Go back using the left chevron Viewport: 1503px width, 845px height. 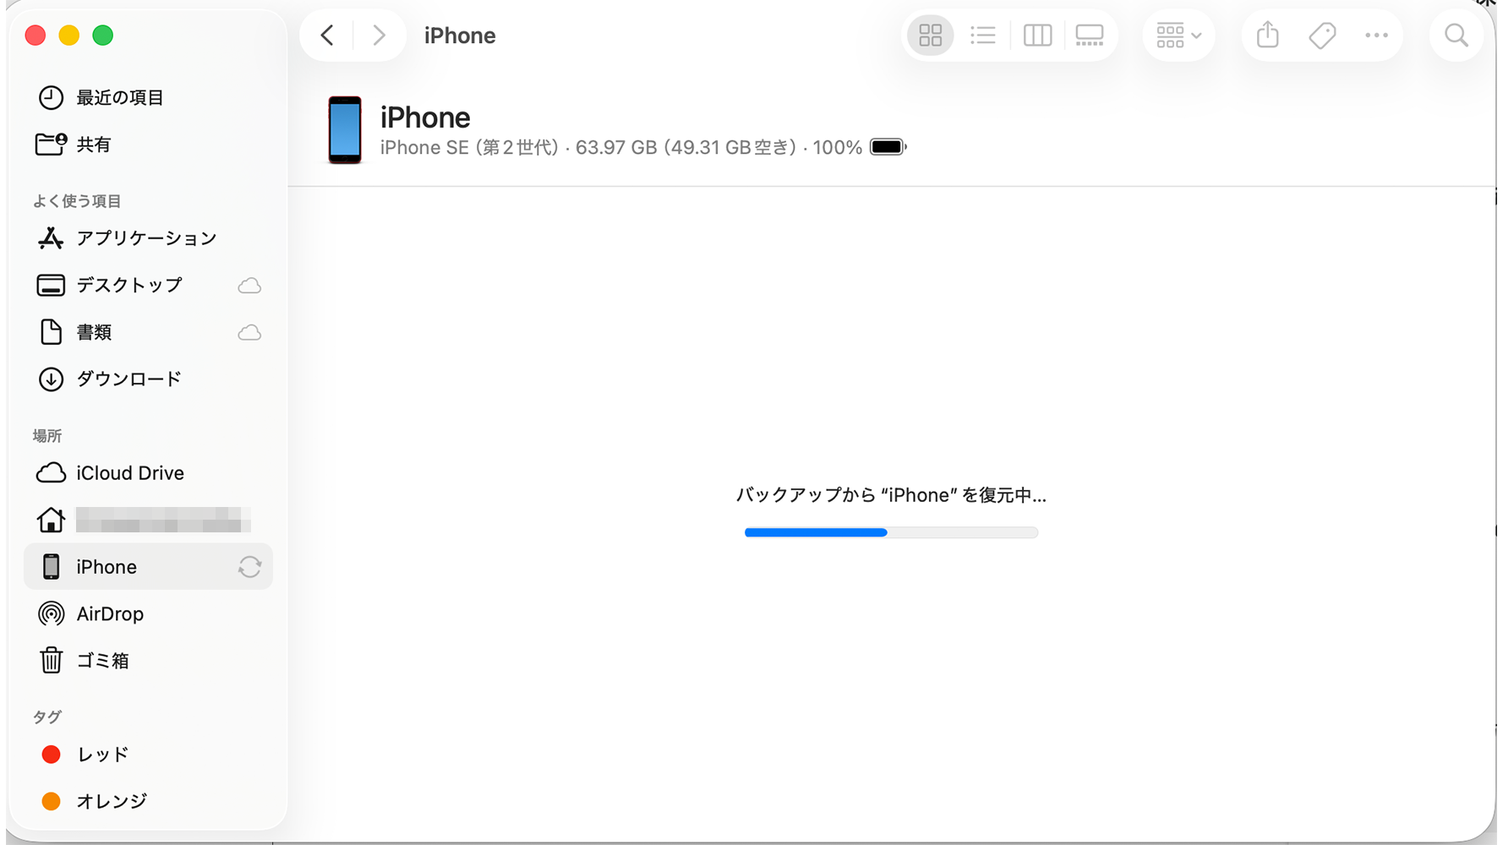pyautogui.click(x=328, y=35)
